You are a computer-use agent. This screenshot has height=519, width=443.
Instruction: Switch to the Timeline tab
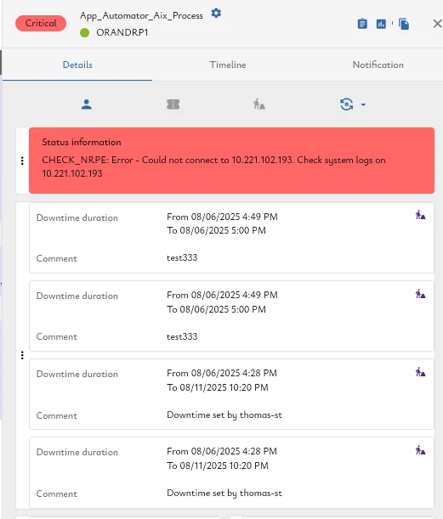point(228,65)
